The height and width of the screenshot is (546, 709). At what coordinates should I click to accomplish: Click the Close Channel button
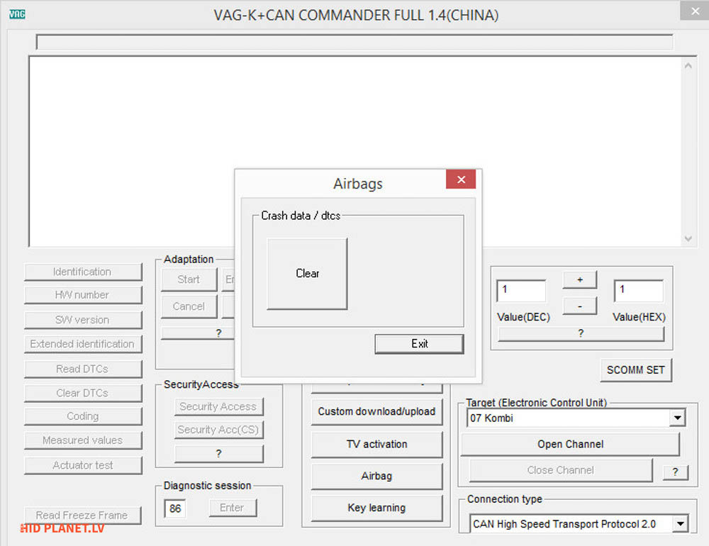[561, 470]
